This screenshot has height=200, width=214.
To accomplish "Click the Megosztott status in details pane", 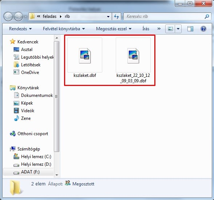I will [x=83, y=184].
